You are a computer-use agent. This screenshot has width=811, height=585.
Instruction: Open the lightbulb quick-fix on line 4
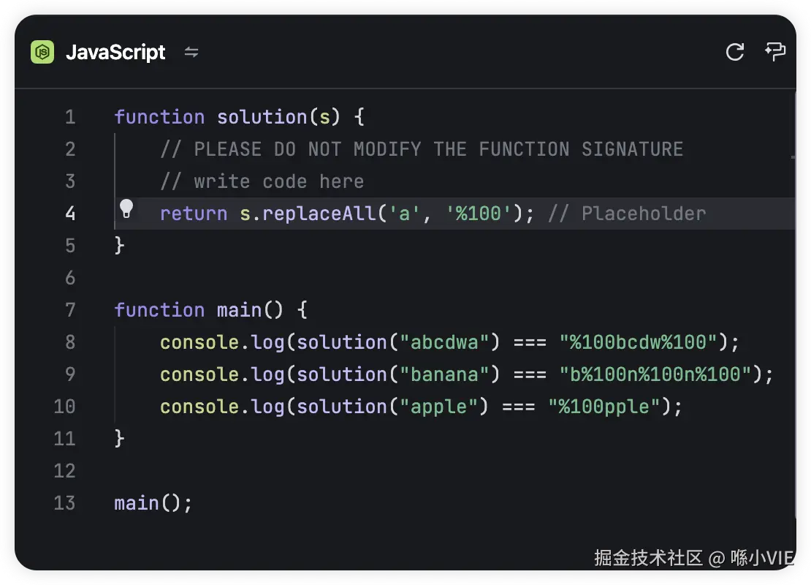tap(126, 210)
